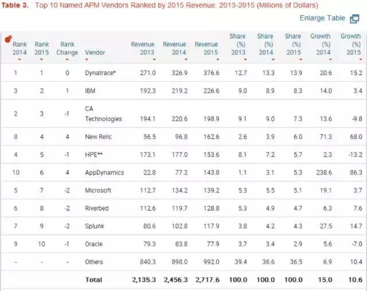Click the Total row label
The image size is (367, 291).
pyautogui.click(x=93, y=280)
